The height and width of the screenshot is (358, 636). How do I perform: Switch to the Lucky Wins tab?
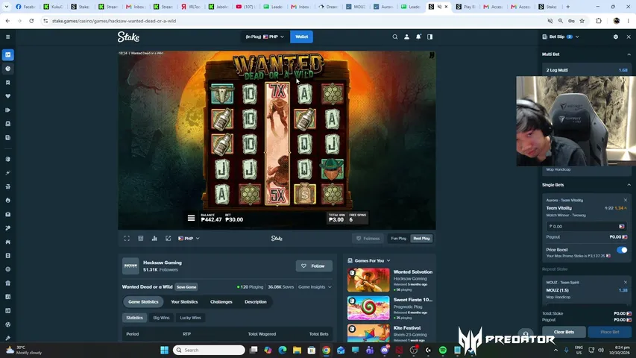190,318
